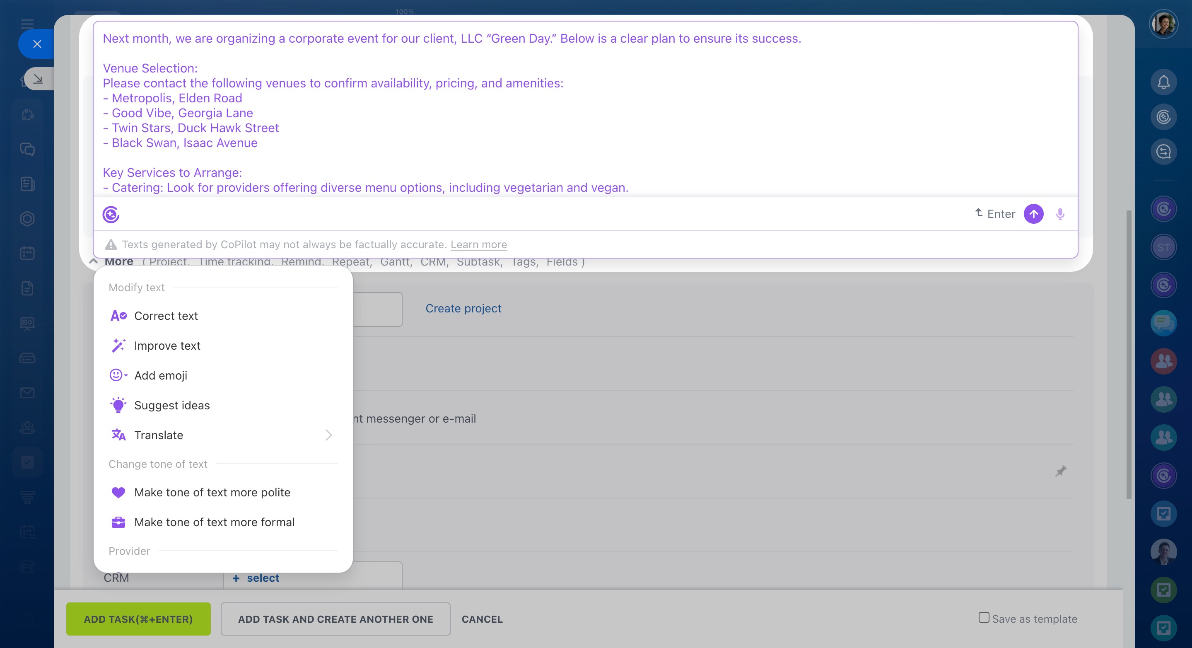The image size is (1192, 648).
Task: Choose Suggest ideas option
Action: [x=171, y=406]
